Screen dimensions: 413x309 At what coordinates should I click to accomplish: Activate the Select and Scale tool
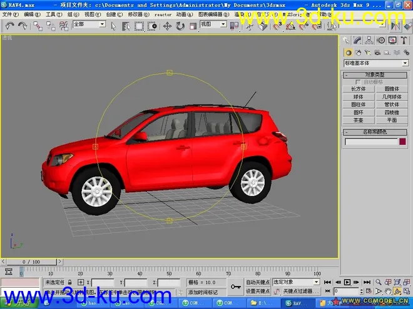(193, 26)
